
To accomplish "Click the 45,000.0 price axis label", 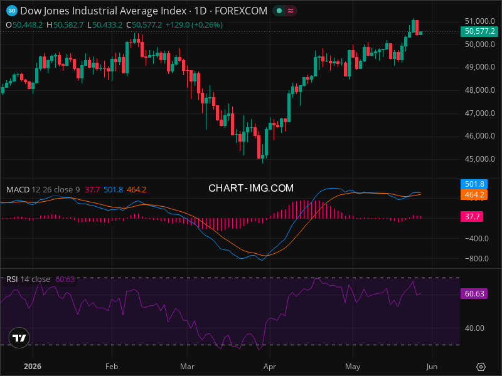I will click(479, 159).
